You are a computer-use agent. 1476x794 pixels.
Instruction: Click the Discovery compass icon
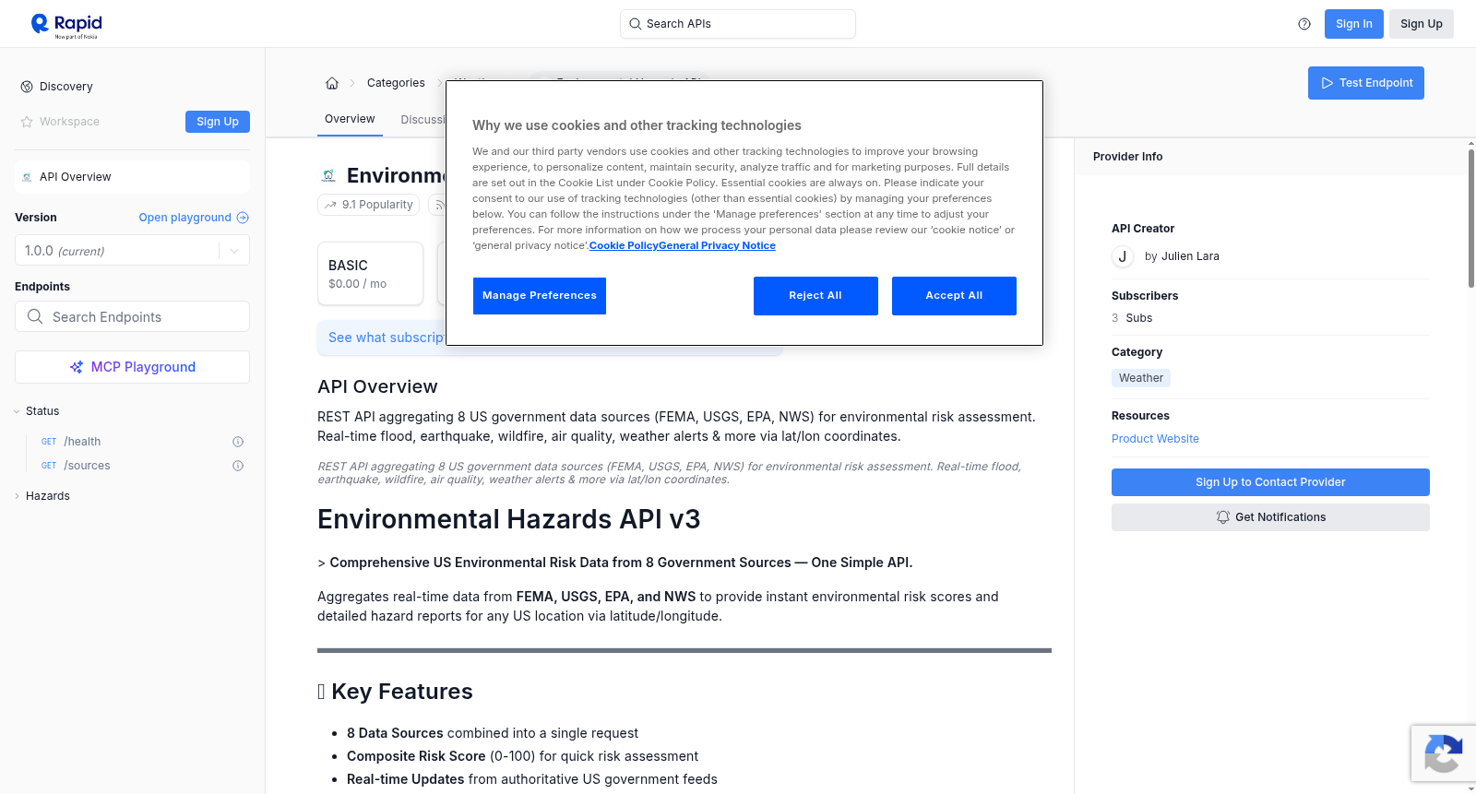pyautogui.click(x=27, y=87)
